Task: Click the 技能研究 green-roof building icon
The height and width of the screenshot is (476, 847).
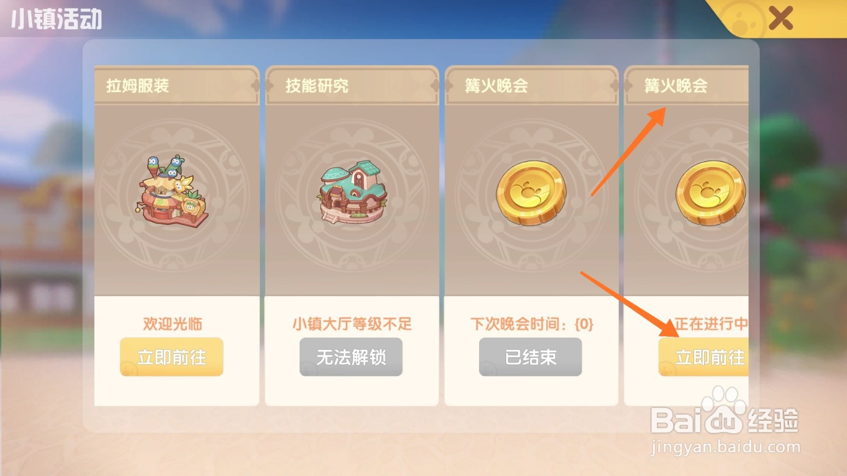Action: pos(352,193)
